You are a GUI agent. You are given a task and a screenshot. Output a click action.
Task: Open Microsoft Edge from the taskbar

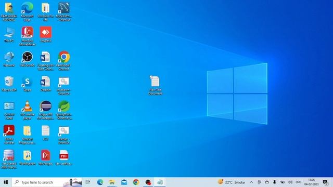[x=100, y=182]
